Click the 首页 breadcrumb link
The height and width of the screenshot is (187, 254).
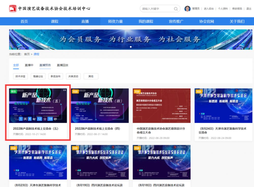click(x=27, y=54)
